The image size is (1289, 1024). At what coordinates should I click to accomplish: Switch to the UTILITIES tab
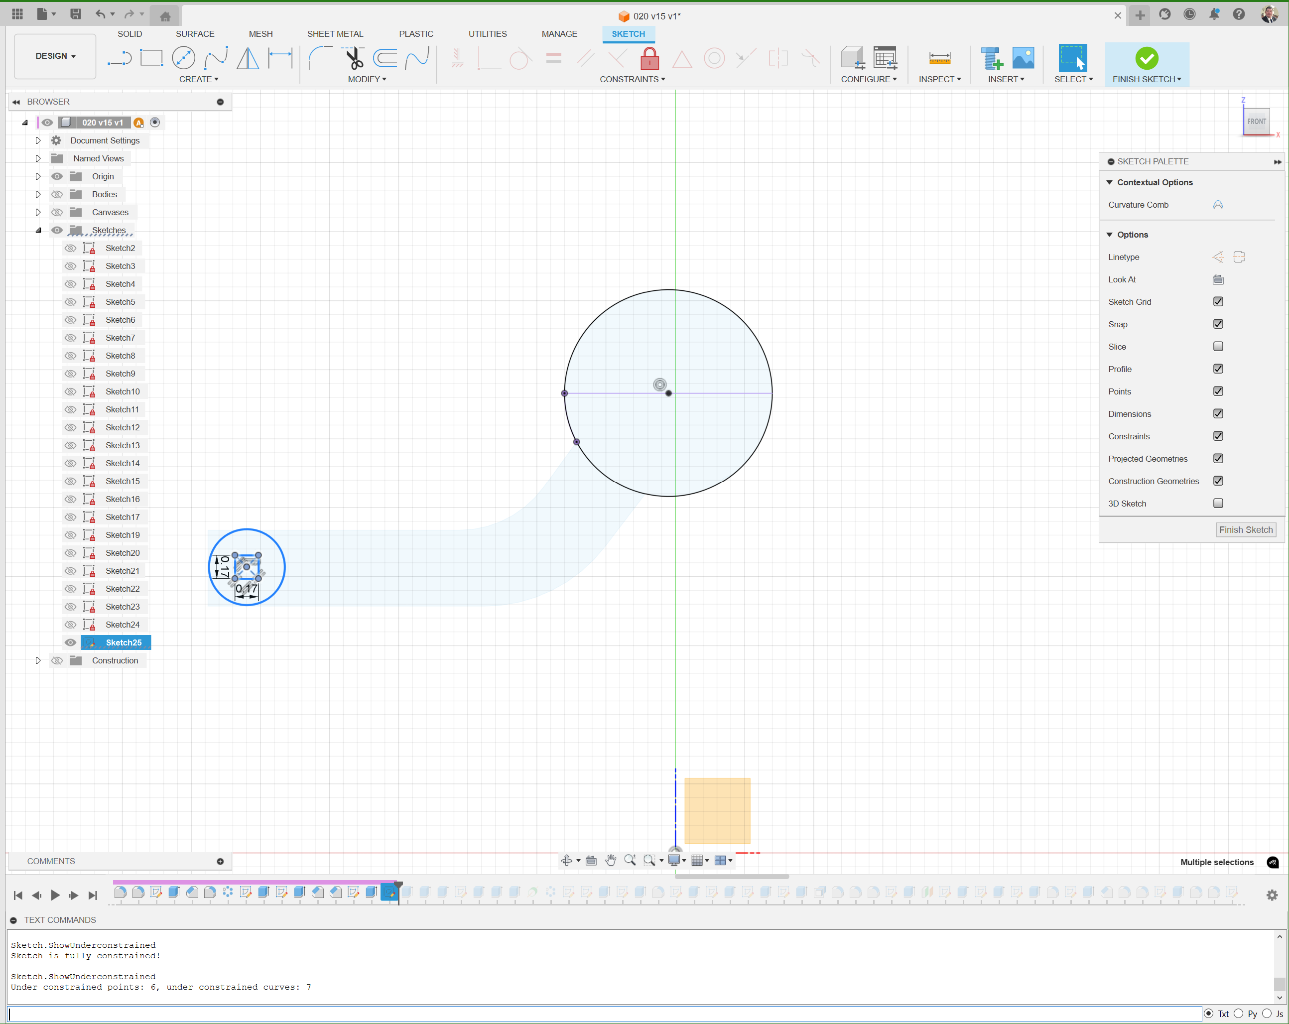(x=487, y=34)
